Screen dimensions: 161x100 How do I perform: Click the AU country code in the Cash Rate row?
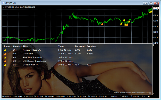pyautogui.click(x=14, y=54)
